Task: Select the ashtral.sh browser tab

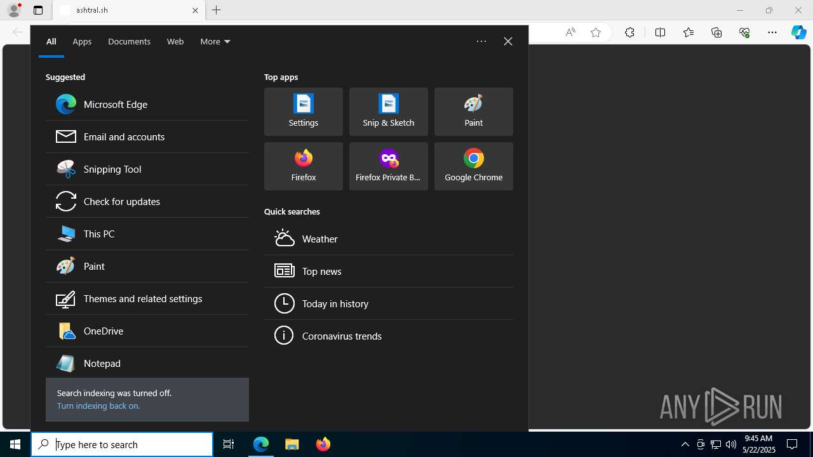Action: coord(128,10)
